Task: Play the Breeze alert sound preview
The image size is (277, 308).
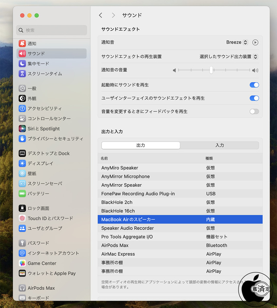Action: click(255, 42)
